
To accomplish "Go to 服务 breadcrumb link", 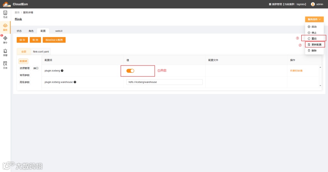I will click(x=17, y=12).
